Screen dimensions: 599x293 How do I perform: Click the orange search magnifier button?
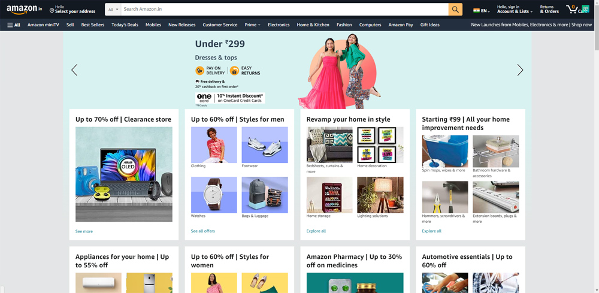tap(455, 9)
